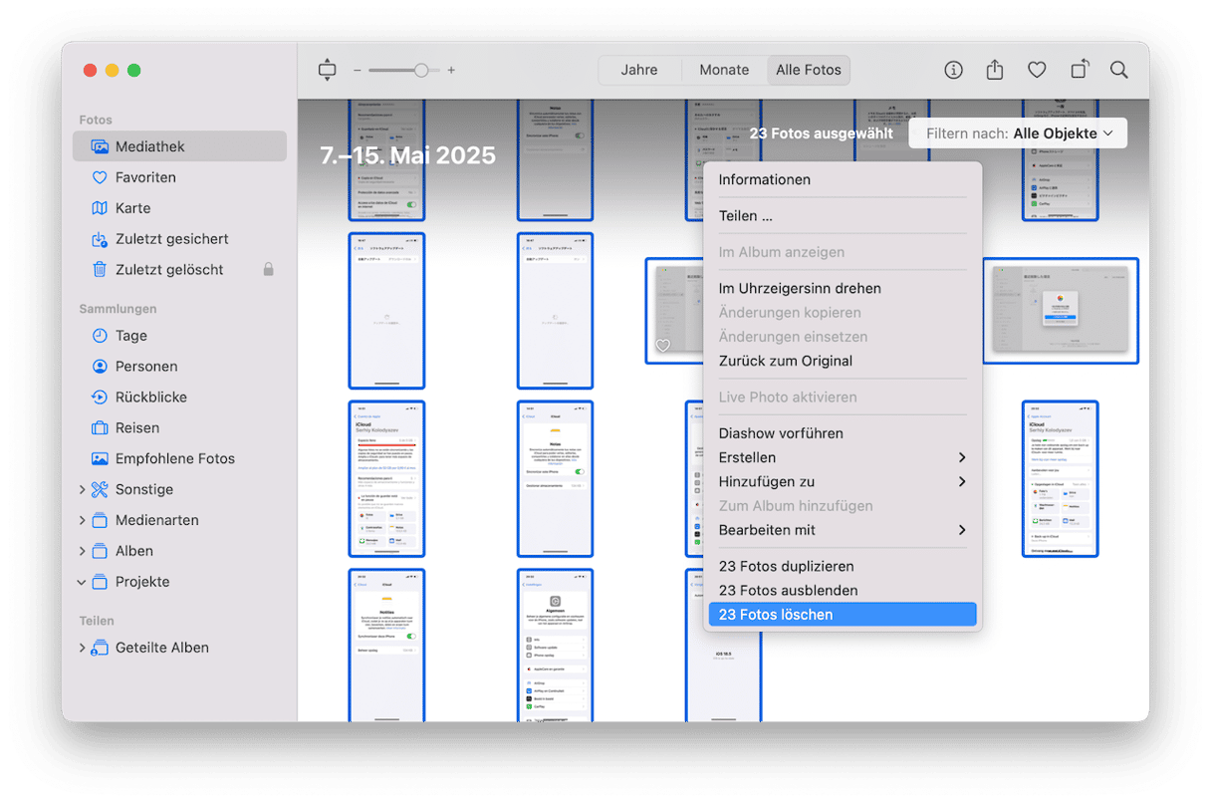Click the aspect ratio zoom icon

coord(328,70)
